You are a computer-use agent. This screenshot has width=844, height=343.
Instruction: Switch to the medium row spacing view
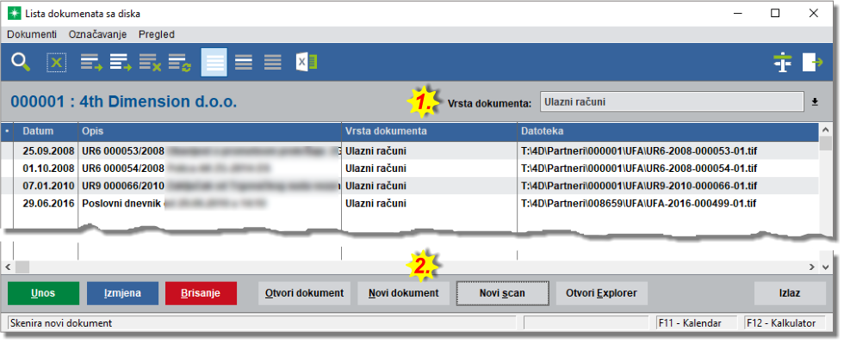point(243,63)
